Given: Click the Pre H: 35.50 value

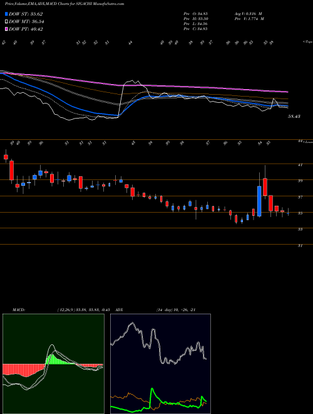Looking at the screenshot, I should coord(195,19).
